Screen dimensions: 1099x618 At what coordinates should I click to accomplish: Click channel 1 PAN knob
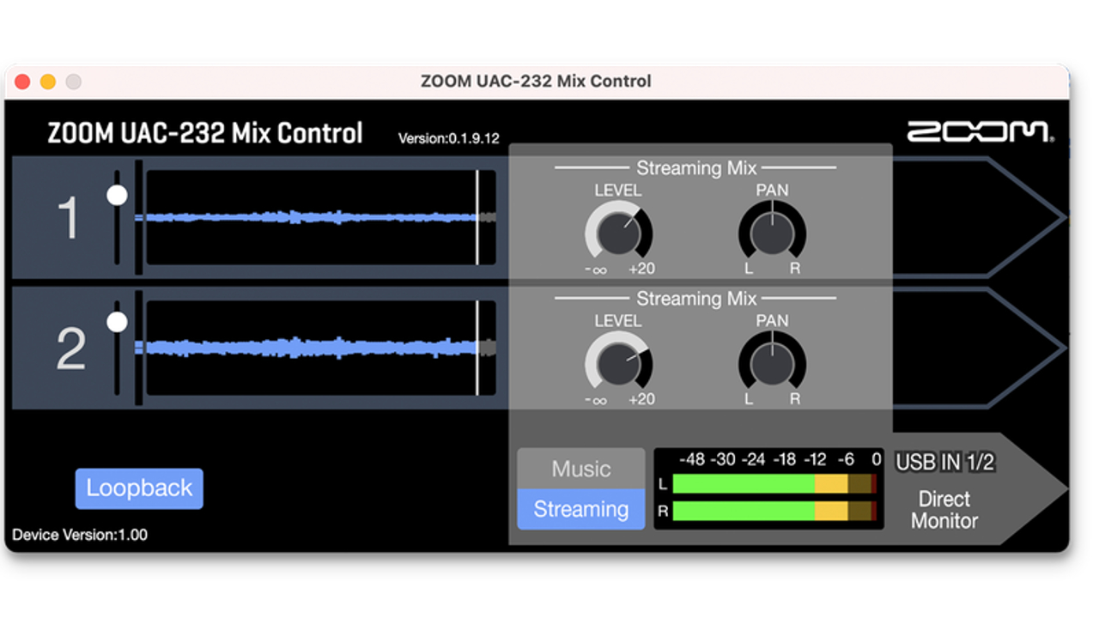(x=772, y=233)
